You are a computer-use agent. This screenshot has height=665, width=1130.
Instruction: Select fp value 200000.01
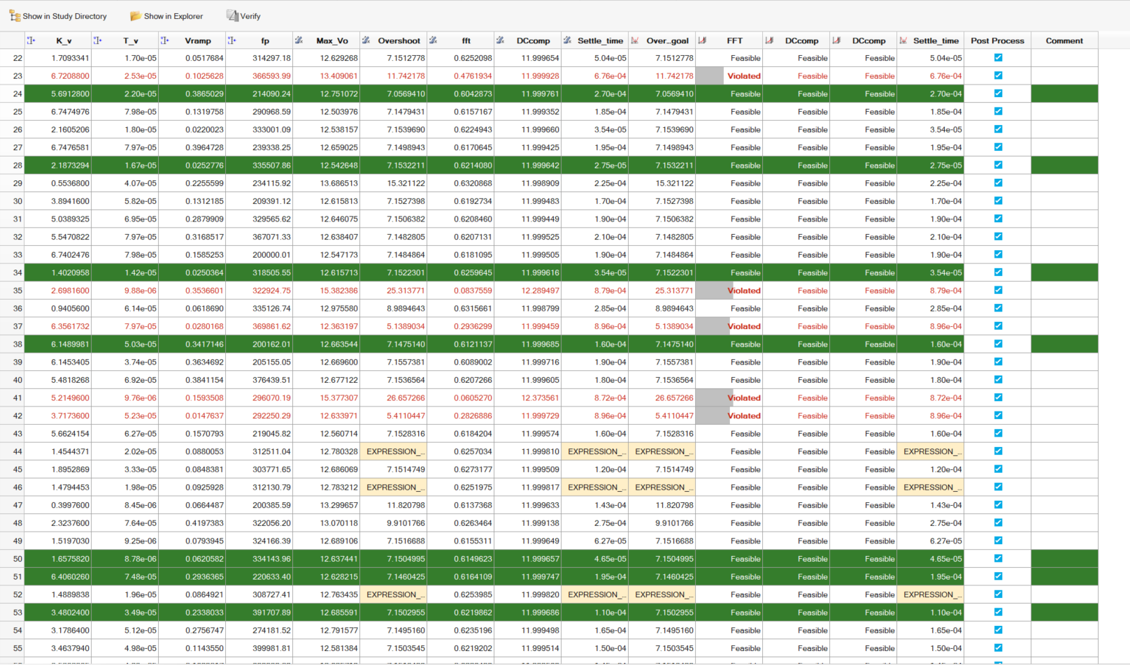click(271, 255)
